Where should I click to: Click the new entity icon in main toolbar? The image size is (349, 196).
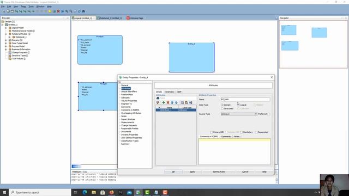(8, 11)
